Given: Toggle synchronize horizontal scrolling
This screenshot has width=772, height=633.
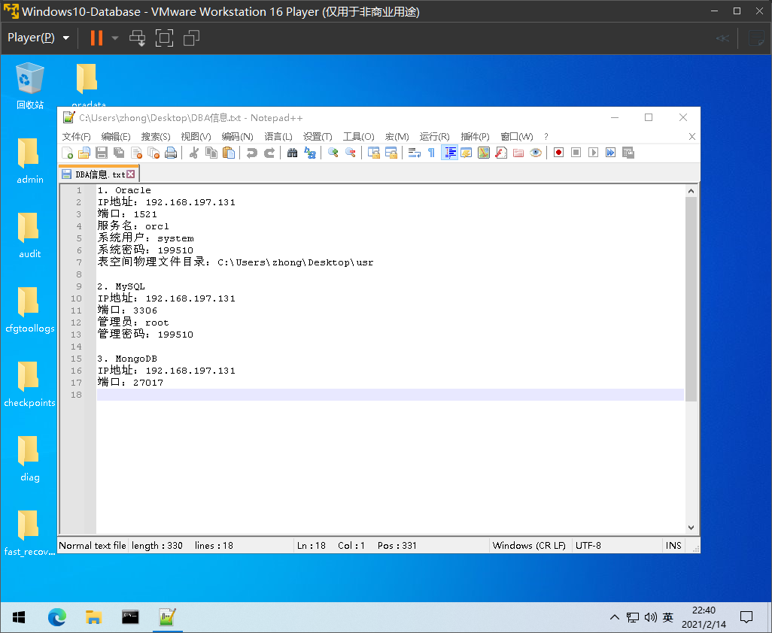Looking at the screenshot, I should 391,153.
